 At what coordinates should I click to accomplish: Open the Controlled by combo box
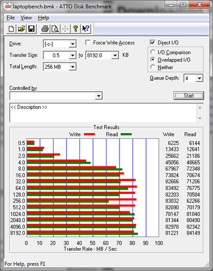pyautogui.click(x=56, y=96)
